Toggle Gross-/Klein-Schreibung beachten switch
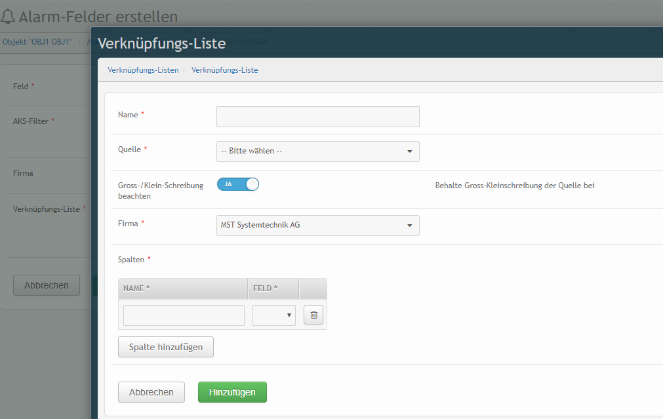The height and width of the screenshot is (419, 663). (x=238, y=184)
